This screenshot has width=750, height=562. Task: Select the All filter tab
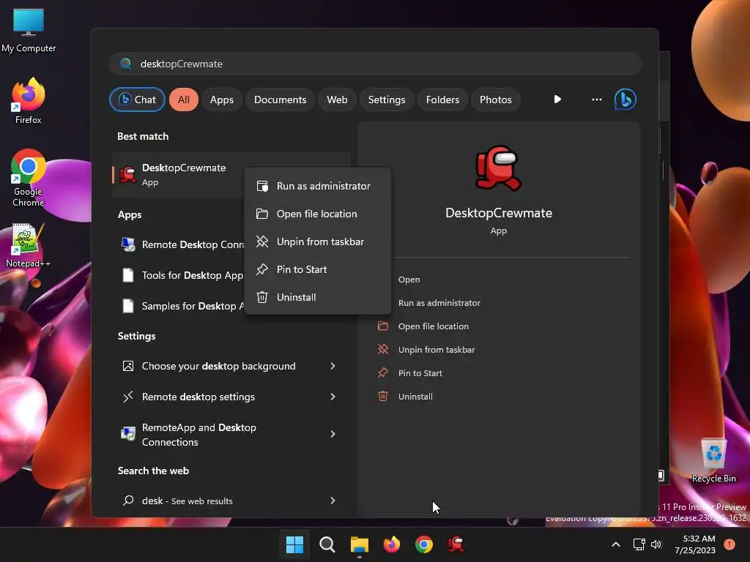coord(184,100)
